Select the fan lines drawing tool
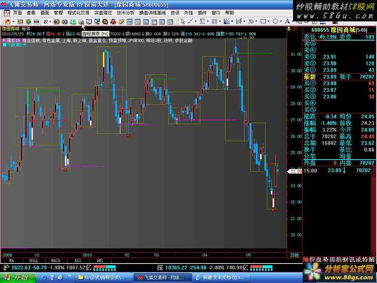Image resolution: width=377 pixels, height=283 pixels. (226, 22)
